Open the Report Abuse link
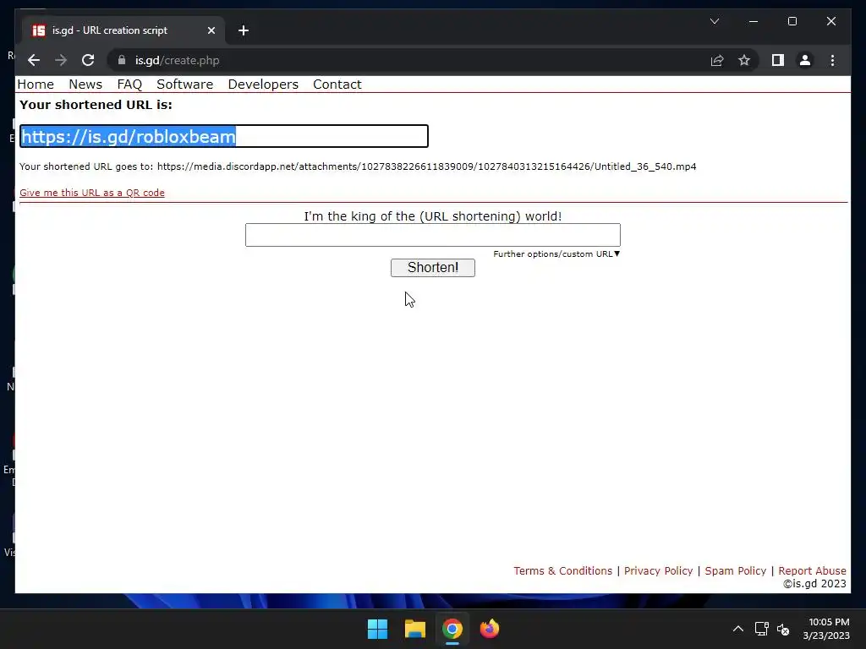This screenshot has height=649, width=866. tap(812, 570)
